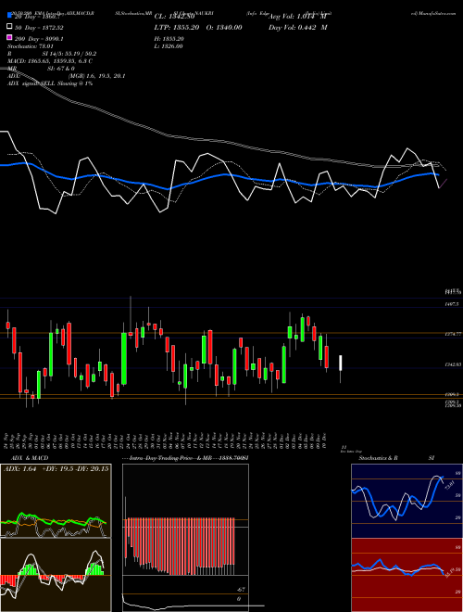The height and width of the screenshot is (612, 463).
Task: Click the 1407.5 price axis label
Action: [452, 303]
